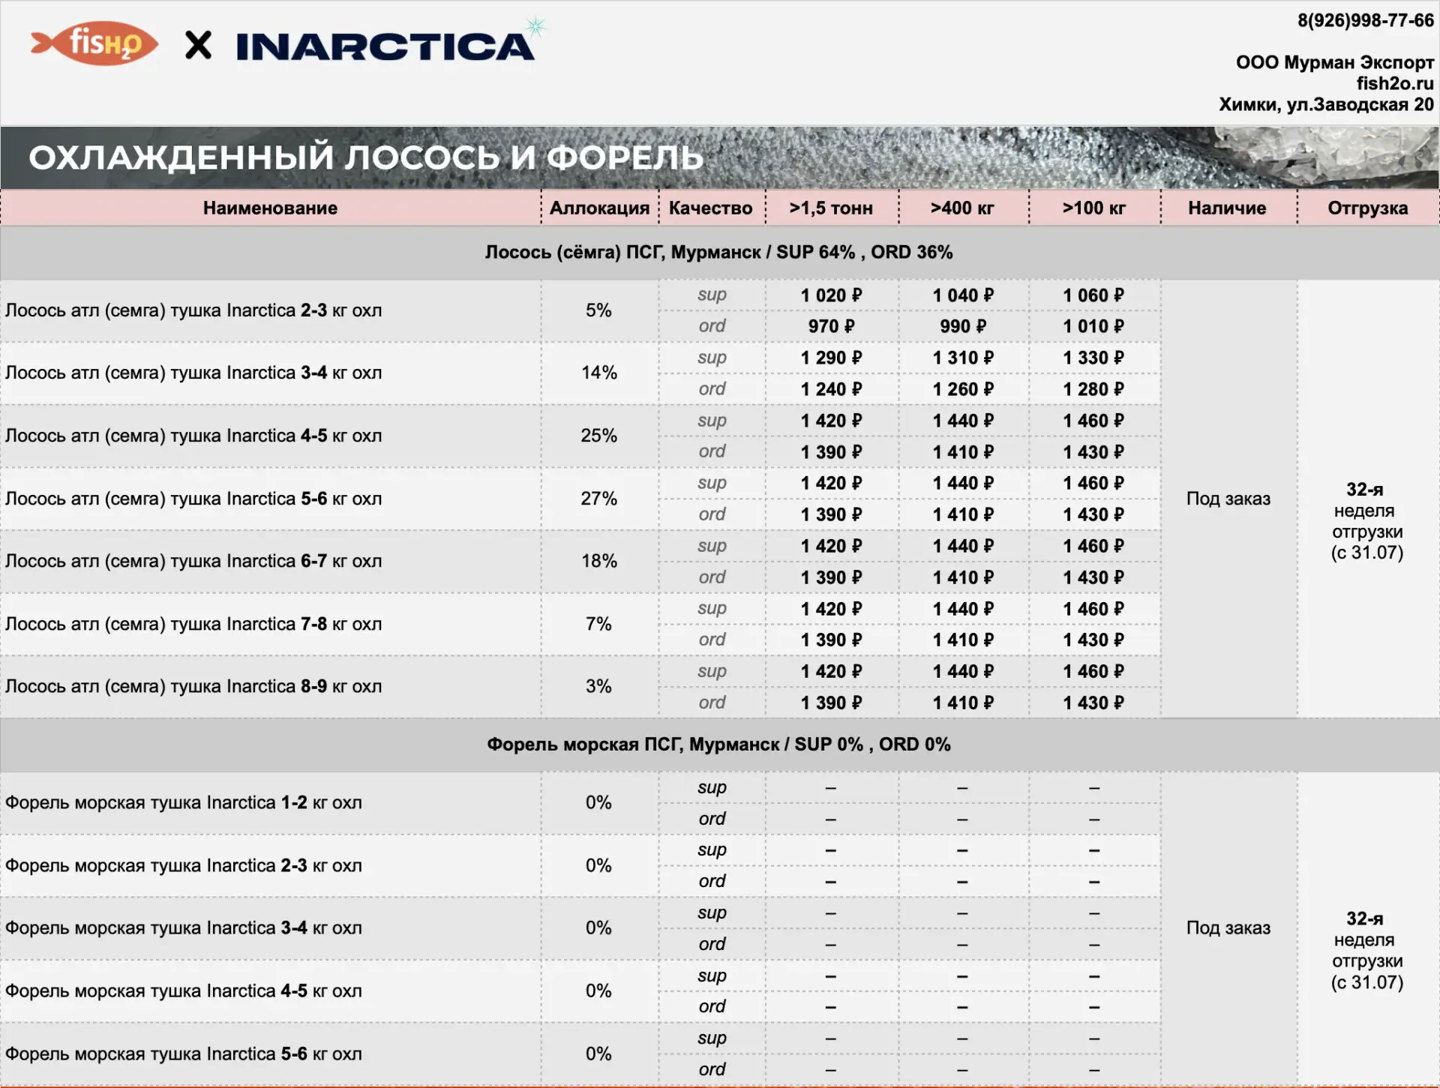Image resolution: width=1440 pixels, height=1088 pixels.
Task: Click the Качество column header
Action: pyautogui.click(x=711, y=208)
